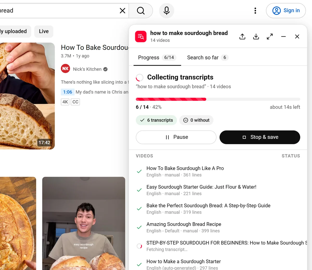Start voice search with the microphone
This screenshot has height=270, width=312.
point(167,11)
